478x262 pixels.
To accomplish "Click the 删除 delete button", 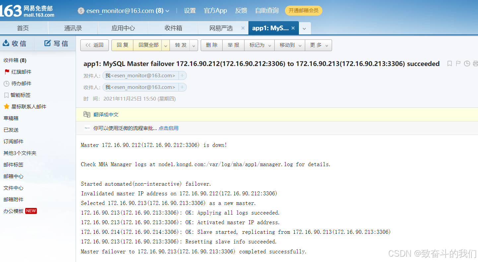I will [x=212, y=45].
